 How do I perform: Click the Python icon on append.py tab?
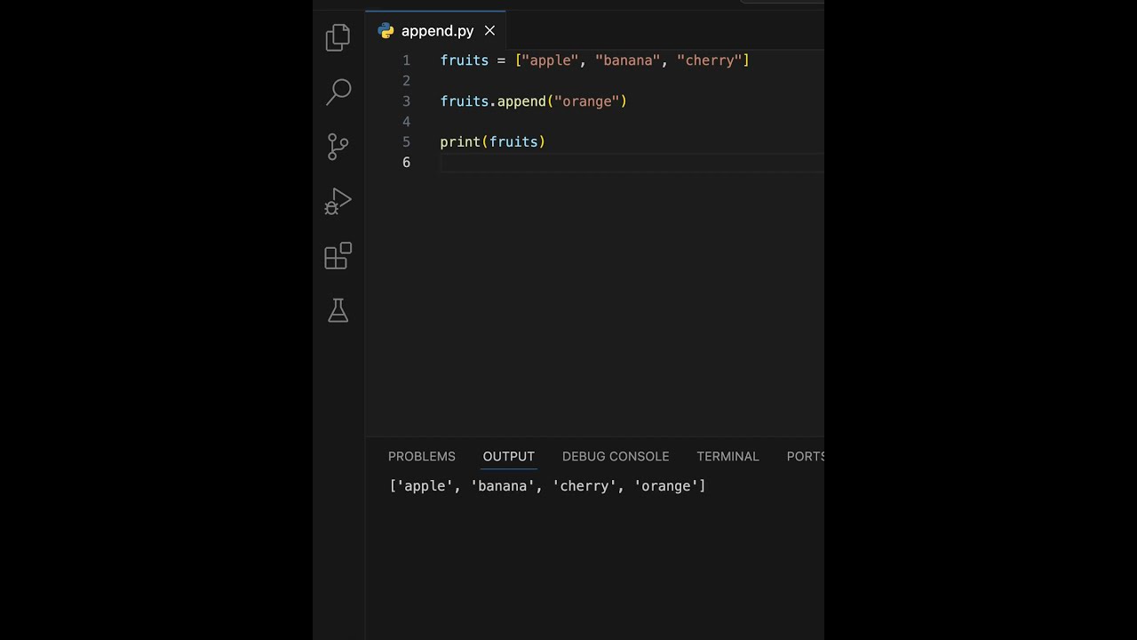tap(386, 30)
